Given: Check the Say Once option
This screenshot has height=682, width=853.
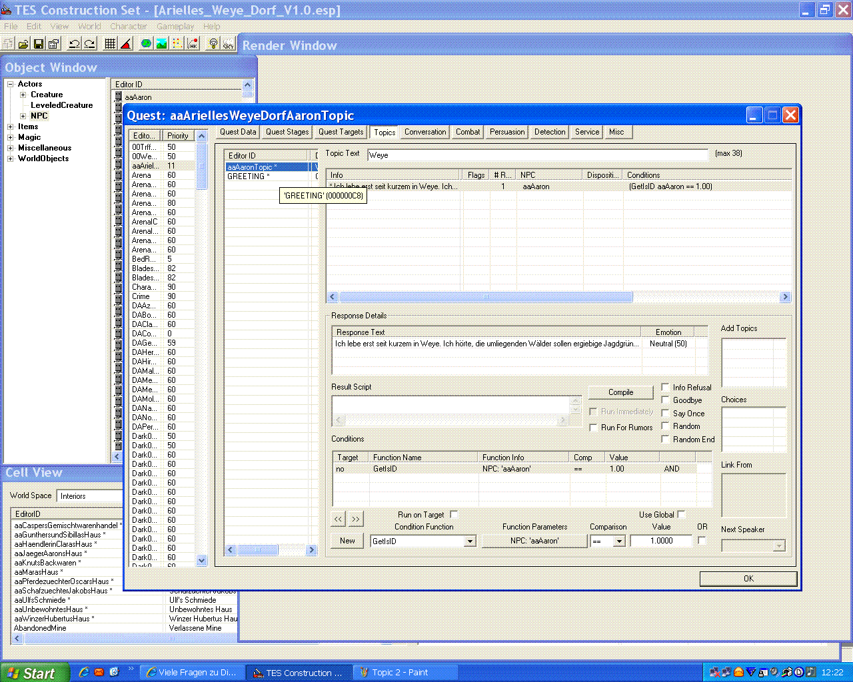Looking at the screenshot, I should [665, 413].
